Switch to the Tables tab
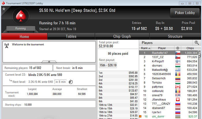 (x=71, y=37)
